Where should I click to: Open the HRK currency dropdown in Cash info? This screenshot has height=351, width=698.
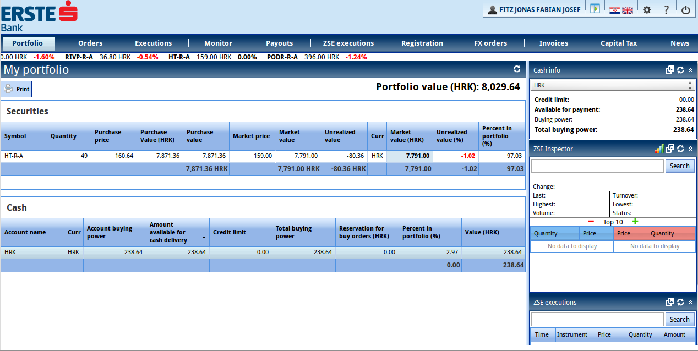pyautogui.click(x=612, y=85)
